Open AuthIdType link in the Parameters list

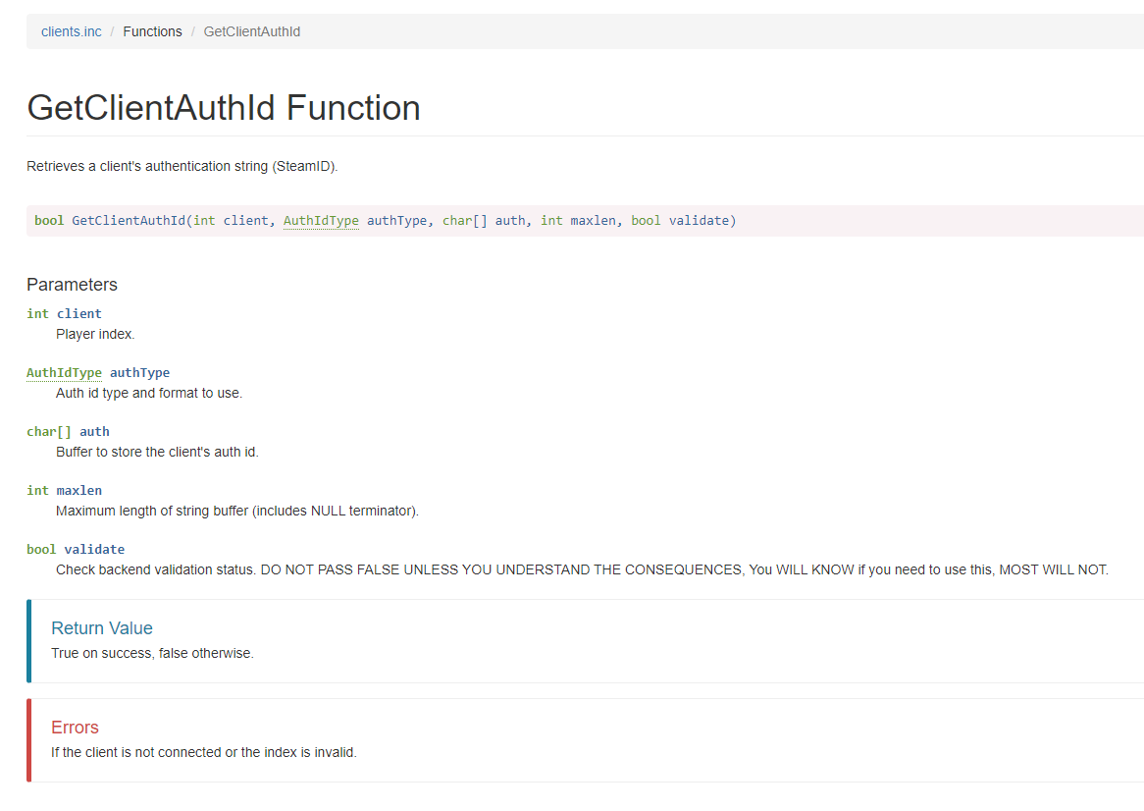click(x=64, y=372)
